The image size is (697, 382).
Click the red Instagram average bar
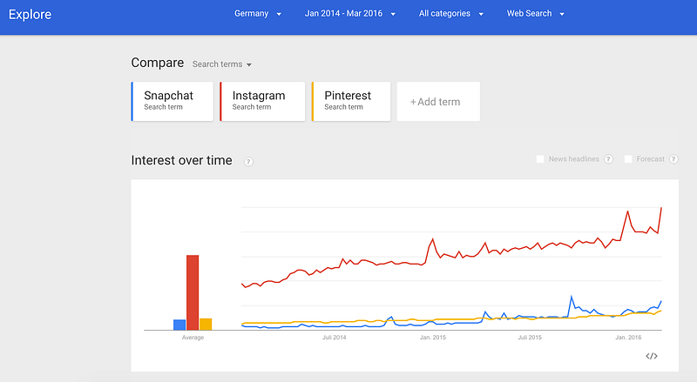pyautogui.click(x=193, y=292)
